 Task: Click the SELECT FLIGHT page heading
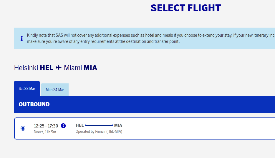186,8
